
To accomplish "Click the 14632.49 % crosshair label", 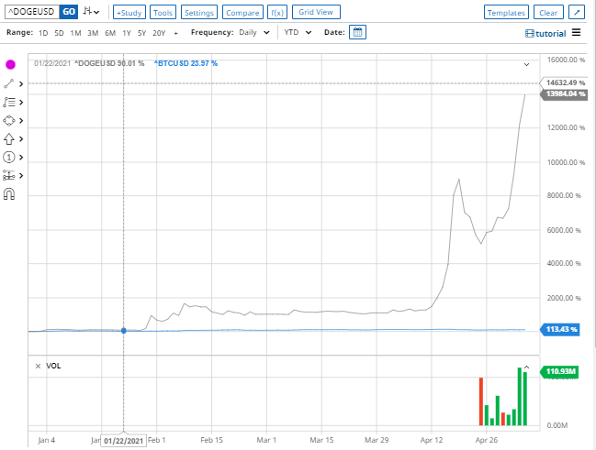I will (563, 82).
